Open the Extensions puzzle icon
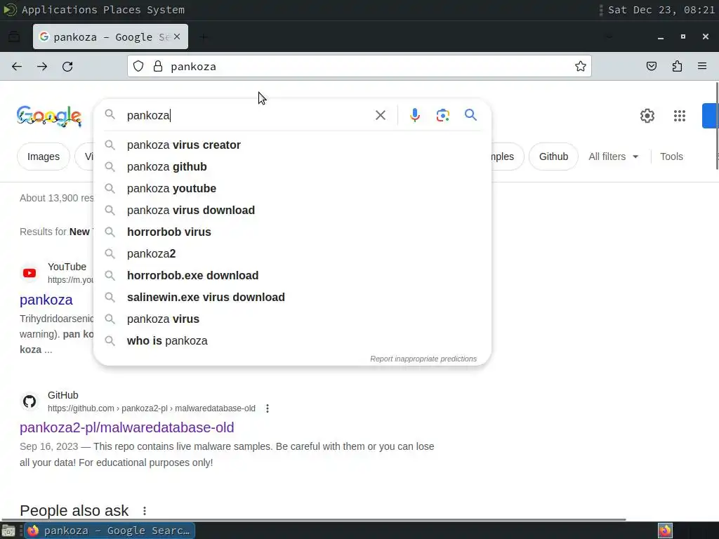Screen dimensions: 719x539 [x=677, y=67]
